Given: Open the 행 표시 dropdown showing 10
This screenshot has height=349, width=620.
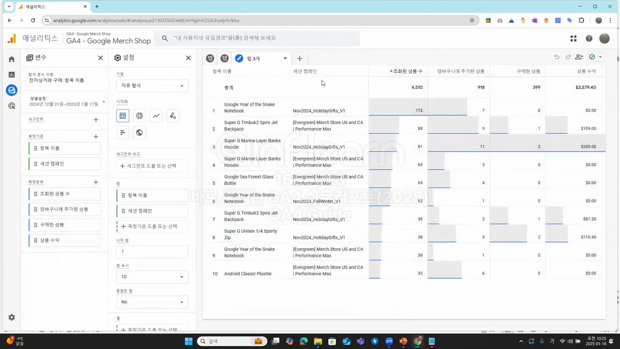Looking at the screenshot, I should coord(152,277).
